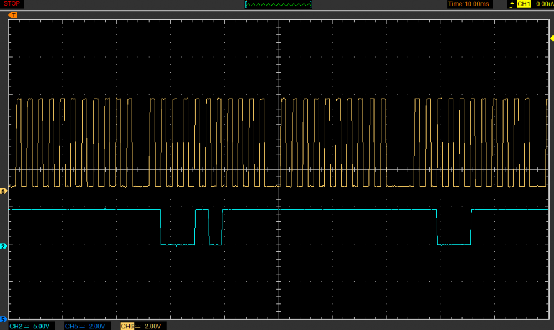Click the CH2 DC coupling icon
Viewport: 554px width, 330px height.
[x=27, y=326]
